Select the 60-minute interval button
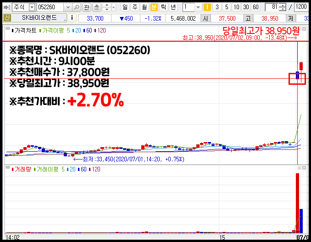The image size is (311, 242). click(x=255, y=7)
